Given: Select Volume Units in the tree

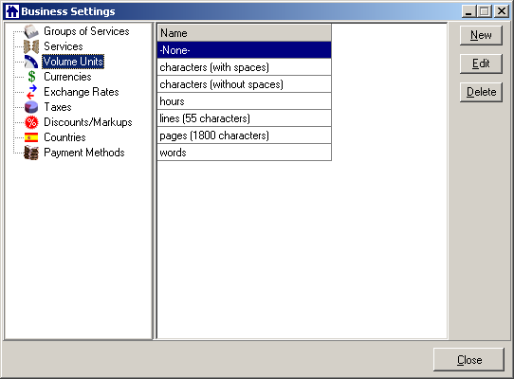Looking at the screenshot, I should [73, 62].
